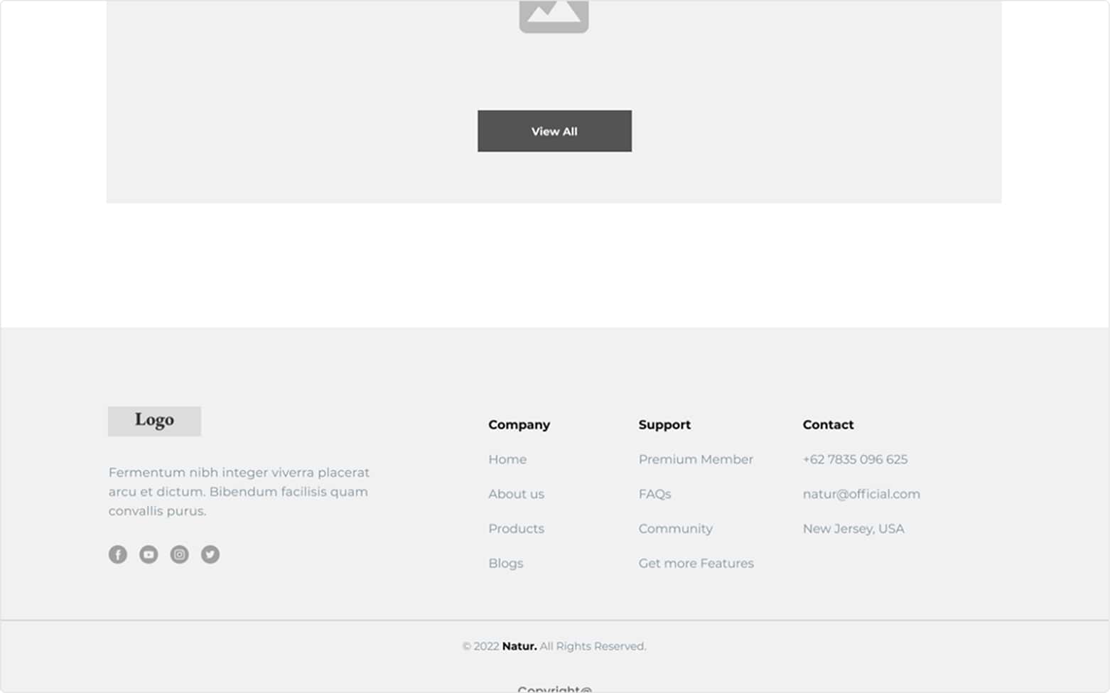Click the FAQs link
Image resolution: width=1110 pixels, height=693 pixels.
[x=654, y=494]
